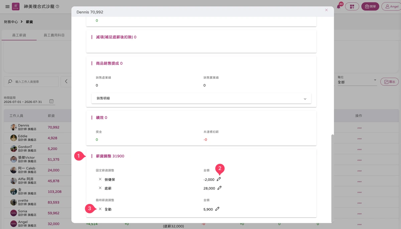
Task: Go to 財務中心 in the breadcrumb
Action: click(11, 22)
